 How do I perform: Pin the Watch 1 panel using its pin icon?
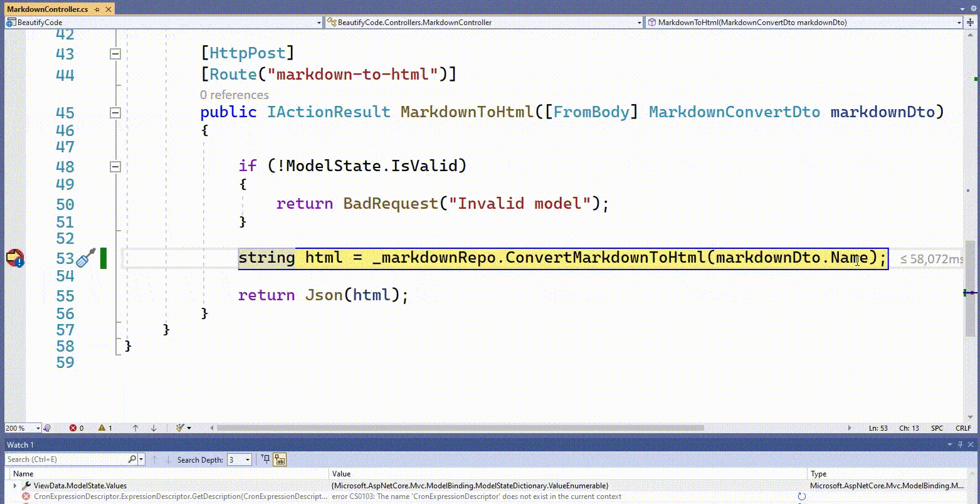coord(960,444)
